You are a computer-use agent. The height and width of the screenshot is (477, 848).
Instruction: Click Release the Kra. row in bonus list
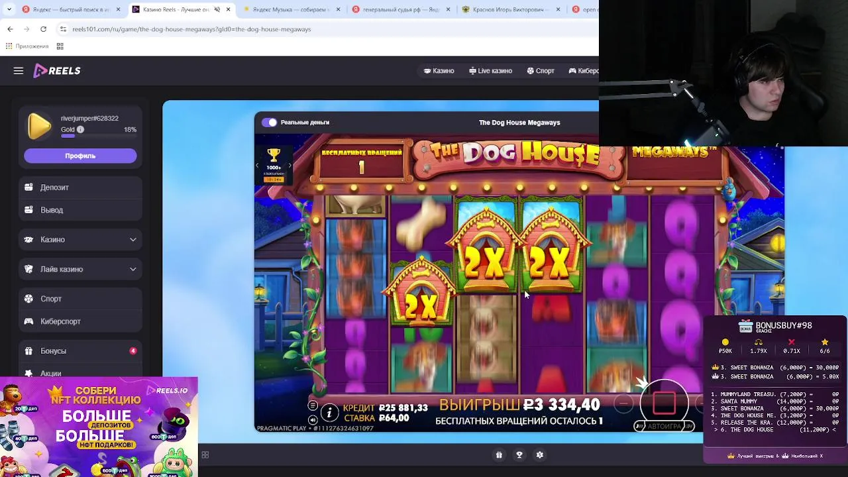coord(775,423)
